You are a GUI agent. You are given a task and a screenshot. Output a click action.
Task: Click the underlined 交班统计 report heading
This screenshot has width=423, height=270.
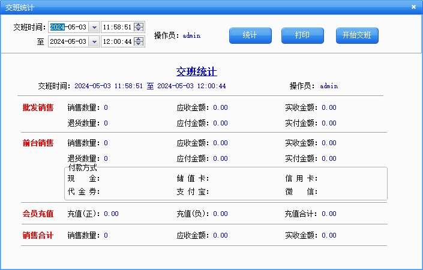[196, 71]
